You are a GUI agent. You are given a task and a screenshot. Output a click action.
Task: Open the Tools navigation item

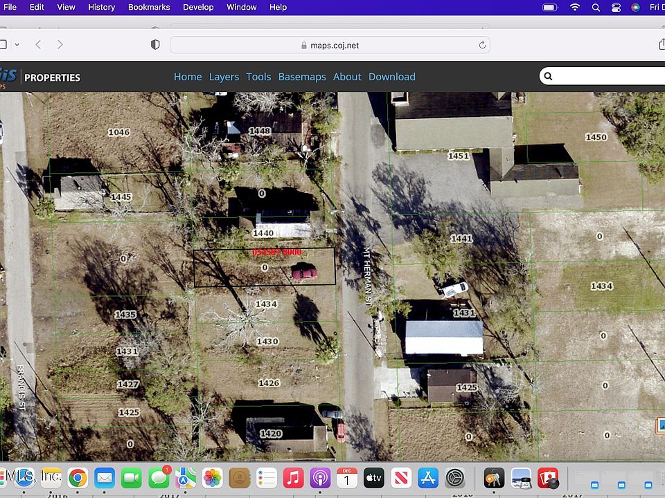[x=258, y=77]
